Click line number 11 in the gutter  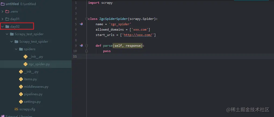pyautogui.click(x=75, y=56)
